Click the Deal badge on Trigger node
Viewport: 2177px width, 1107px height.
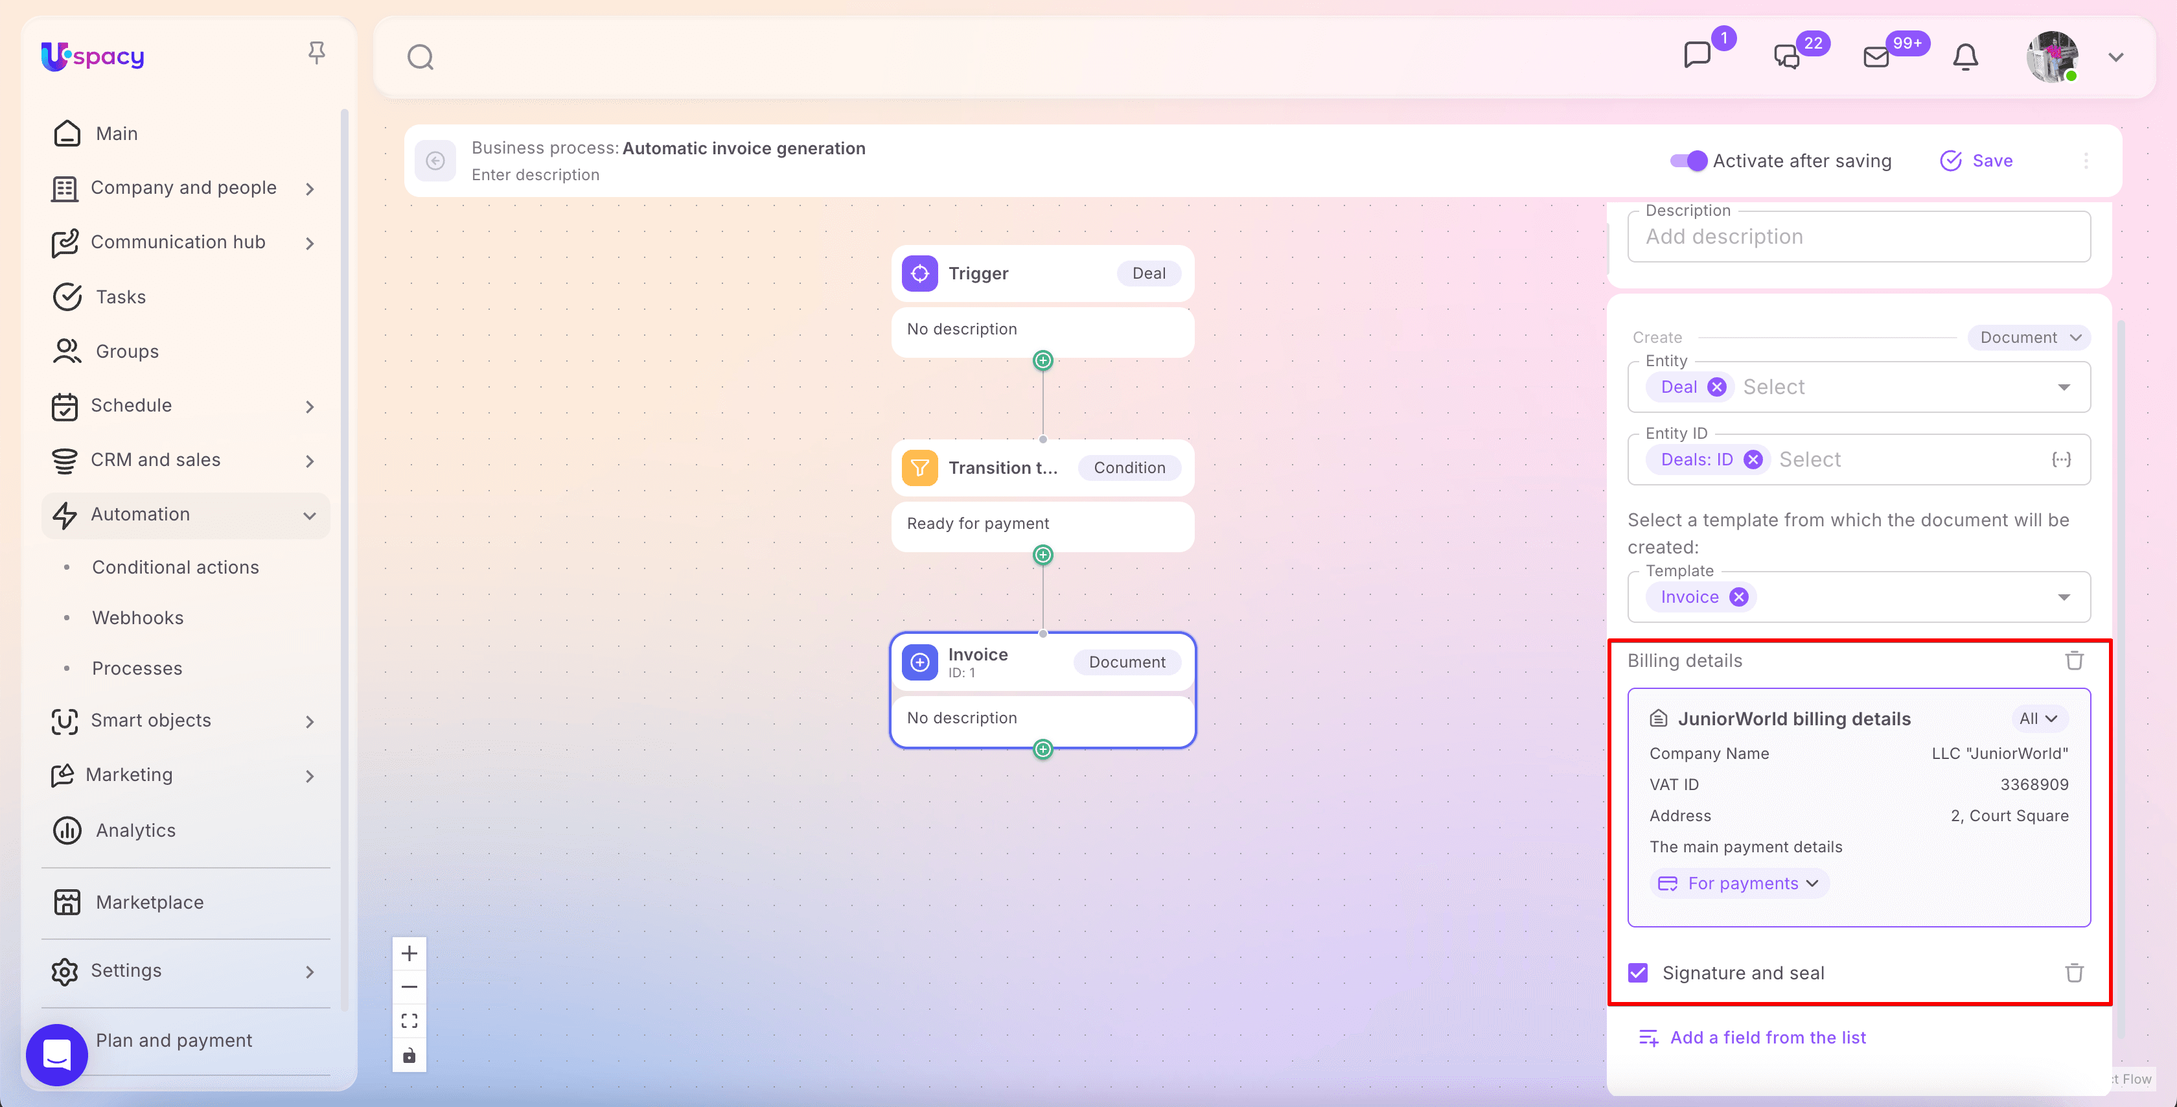tap(1149, 273)
